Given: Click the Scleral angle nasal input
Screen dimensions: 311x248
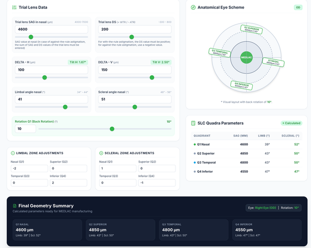Looking at the screenshot, I should (135, 99).
